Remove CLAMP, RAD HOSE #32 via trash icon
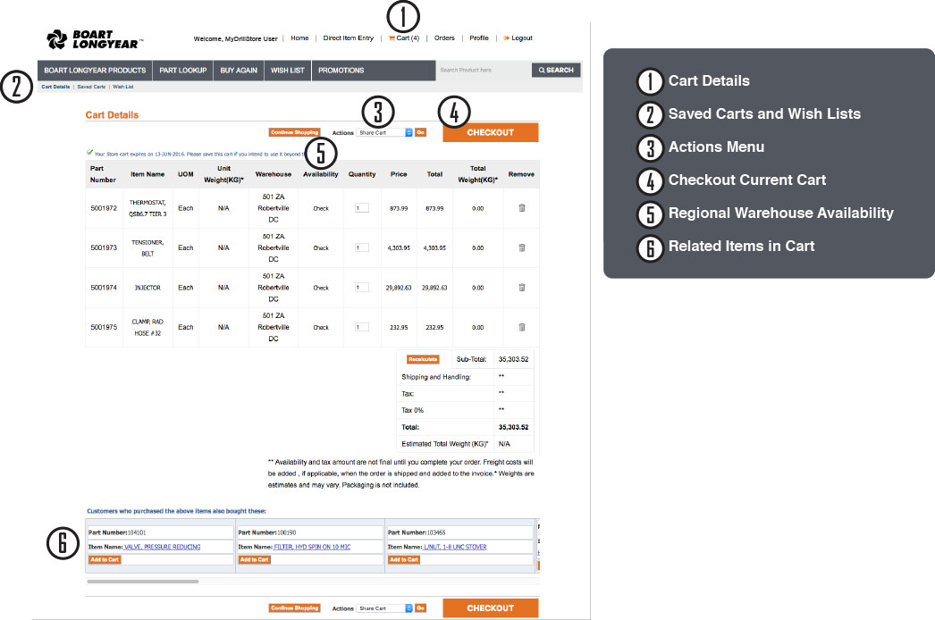 coord(522,327)
